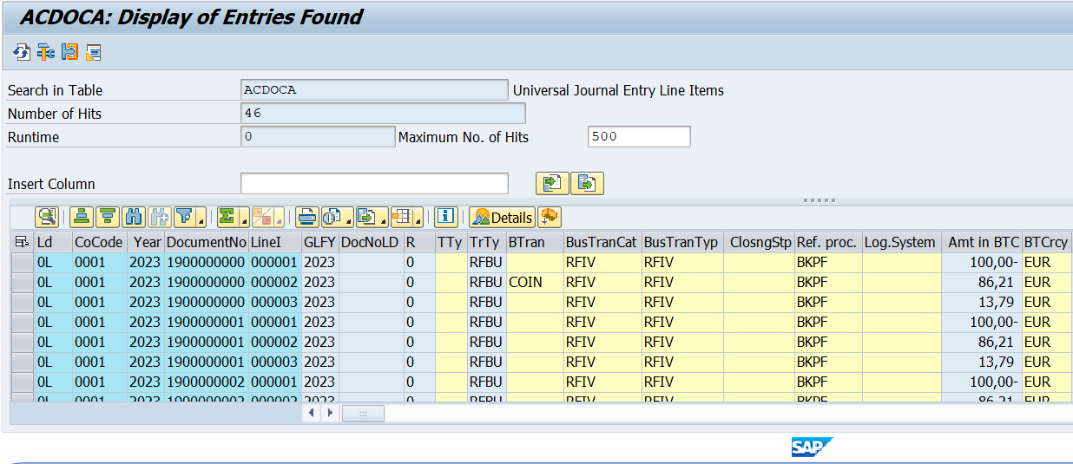The image size is (1073, 464).
Task: Select the BTran column header
Action: (x=534, y=242)
